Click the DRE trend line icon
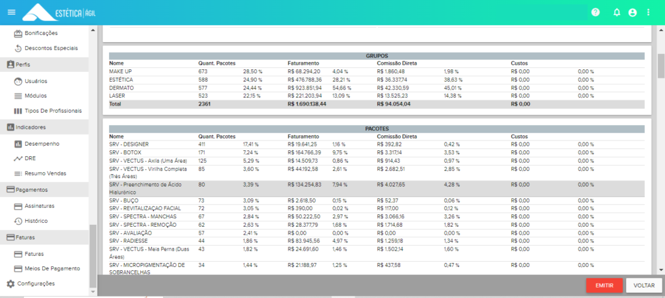665x298 pixels. click(18, 159)
